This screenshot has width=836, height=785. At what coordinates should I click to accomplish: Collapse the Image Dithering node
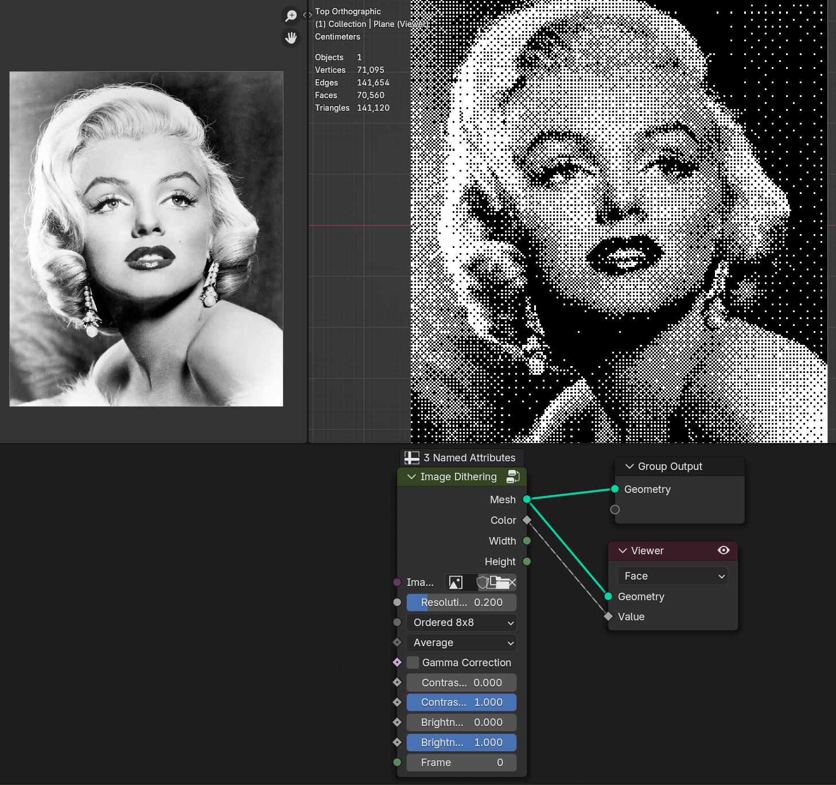tap(411, 477)
